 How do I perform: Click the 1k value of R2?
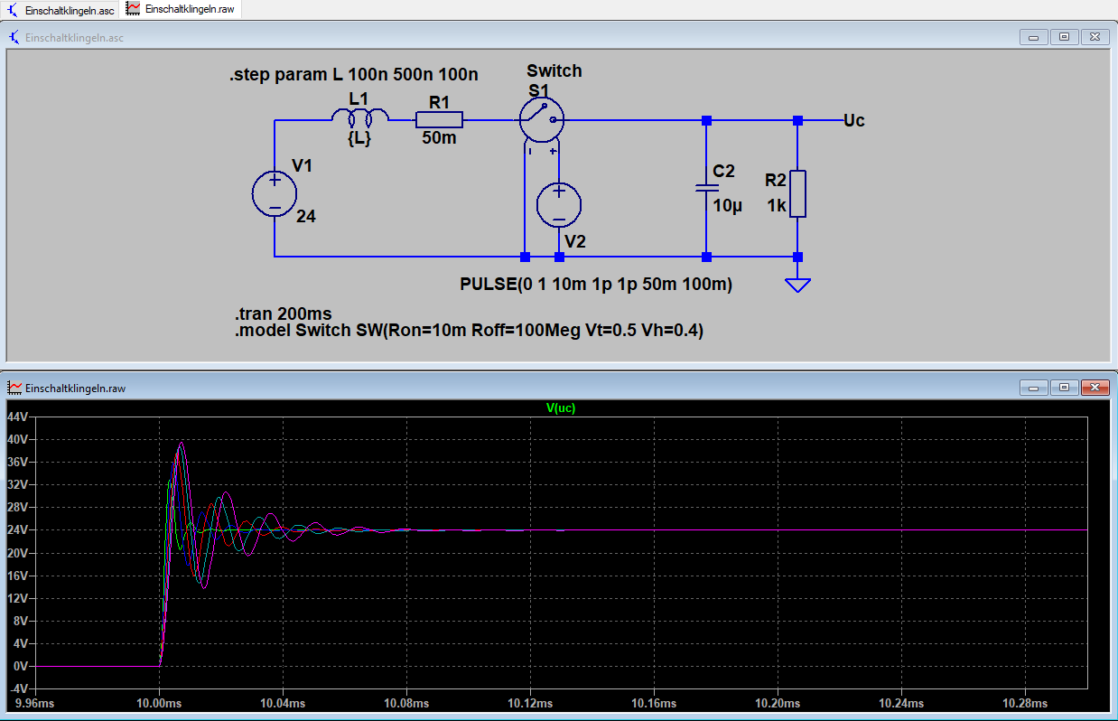tap(777, 206)
